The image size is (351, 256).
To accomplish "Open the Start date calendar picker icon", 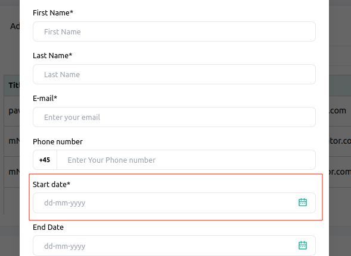I will pos(303,203).
